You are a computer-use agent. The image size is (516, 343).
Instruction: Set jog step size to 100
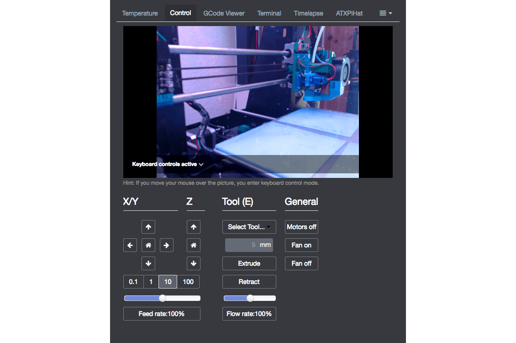[188, 282]
